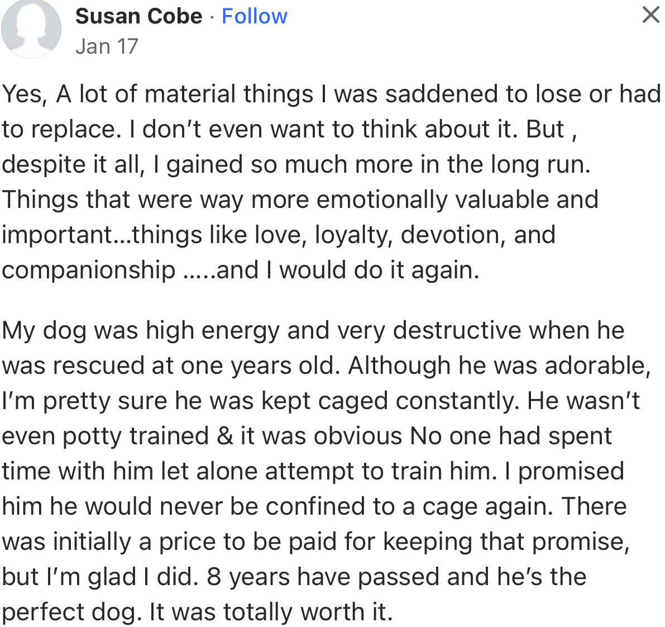Open Susan Cobe's profile name link
Screen dimensions: 665x627
pyautogui.click(x=138, y=16)
